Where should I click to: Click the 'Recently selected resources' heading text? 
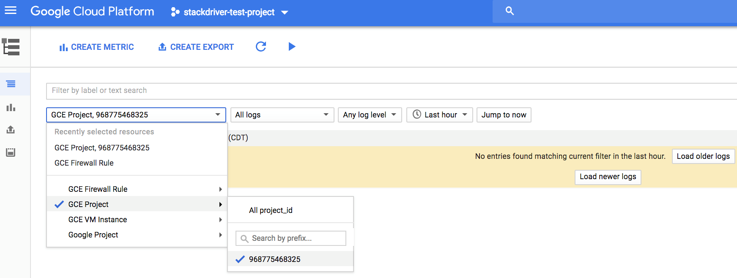tap(104, 132)
